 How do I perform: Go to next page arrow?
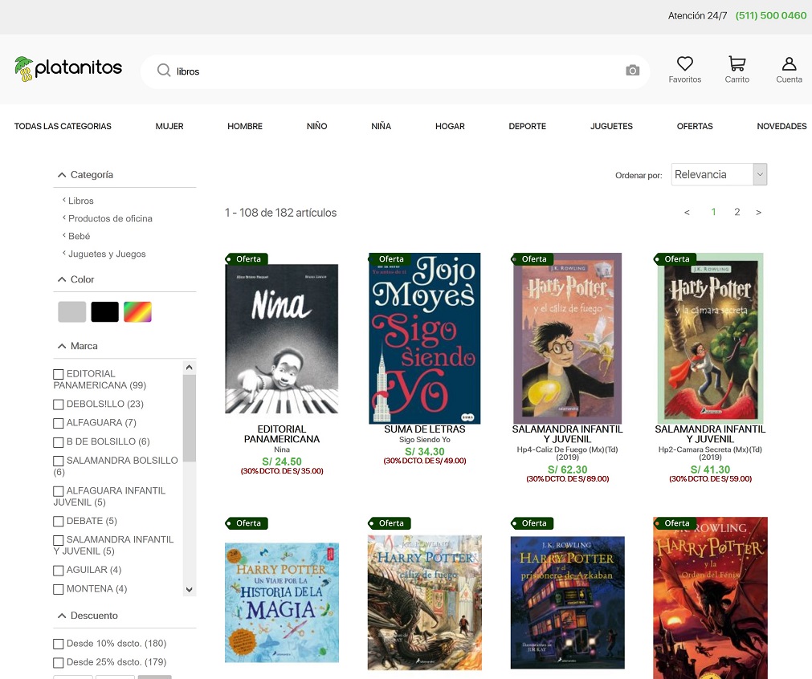(759, 212)
